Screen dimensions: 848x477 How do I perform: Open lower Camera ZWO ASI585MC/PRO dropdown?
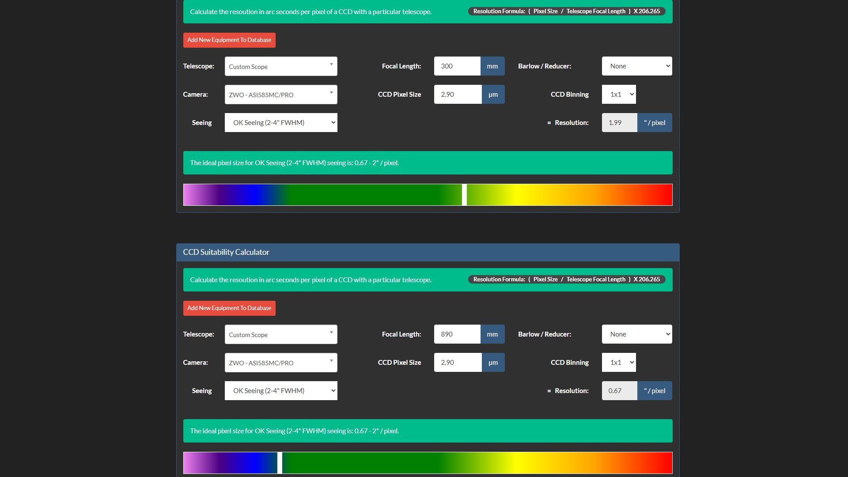click(x=281, y=363)
